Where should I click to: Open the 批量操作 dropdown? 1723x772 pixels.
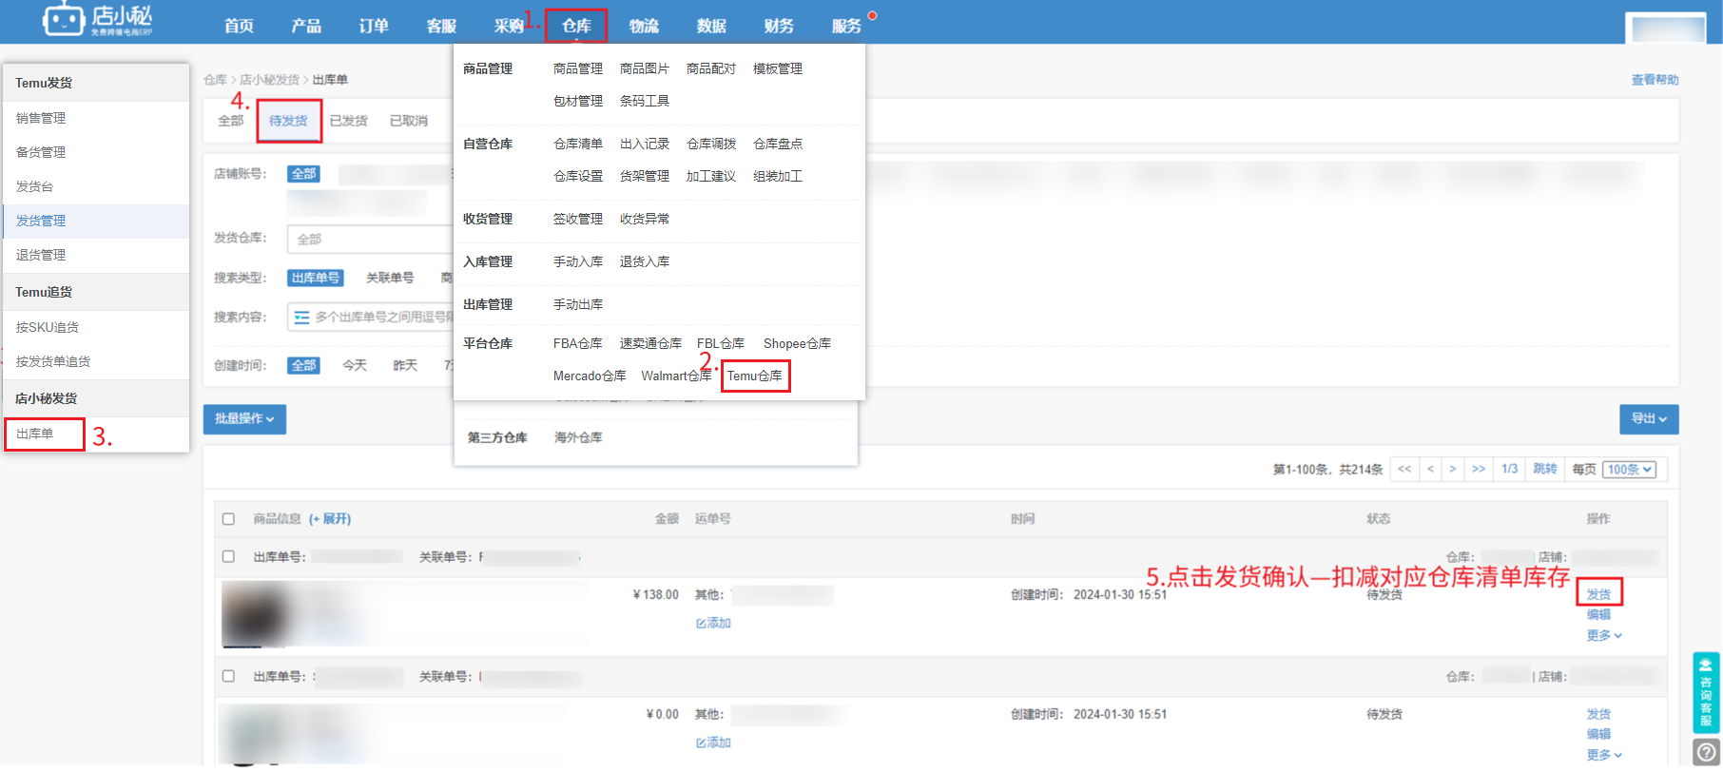(x=244, y=418)
